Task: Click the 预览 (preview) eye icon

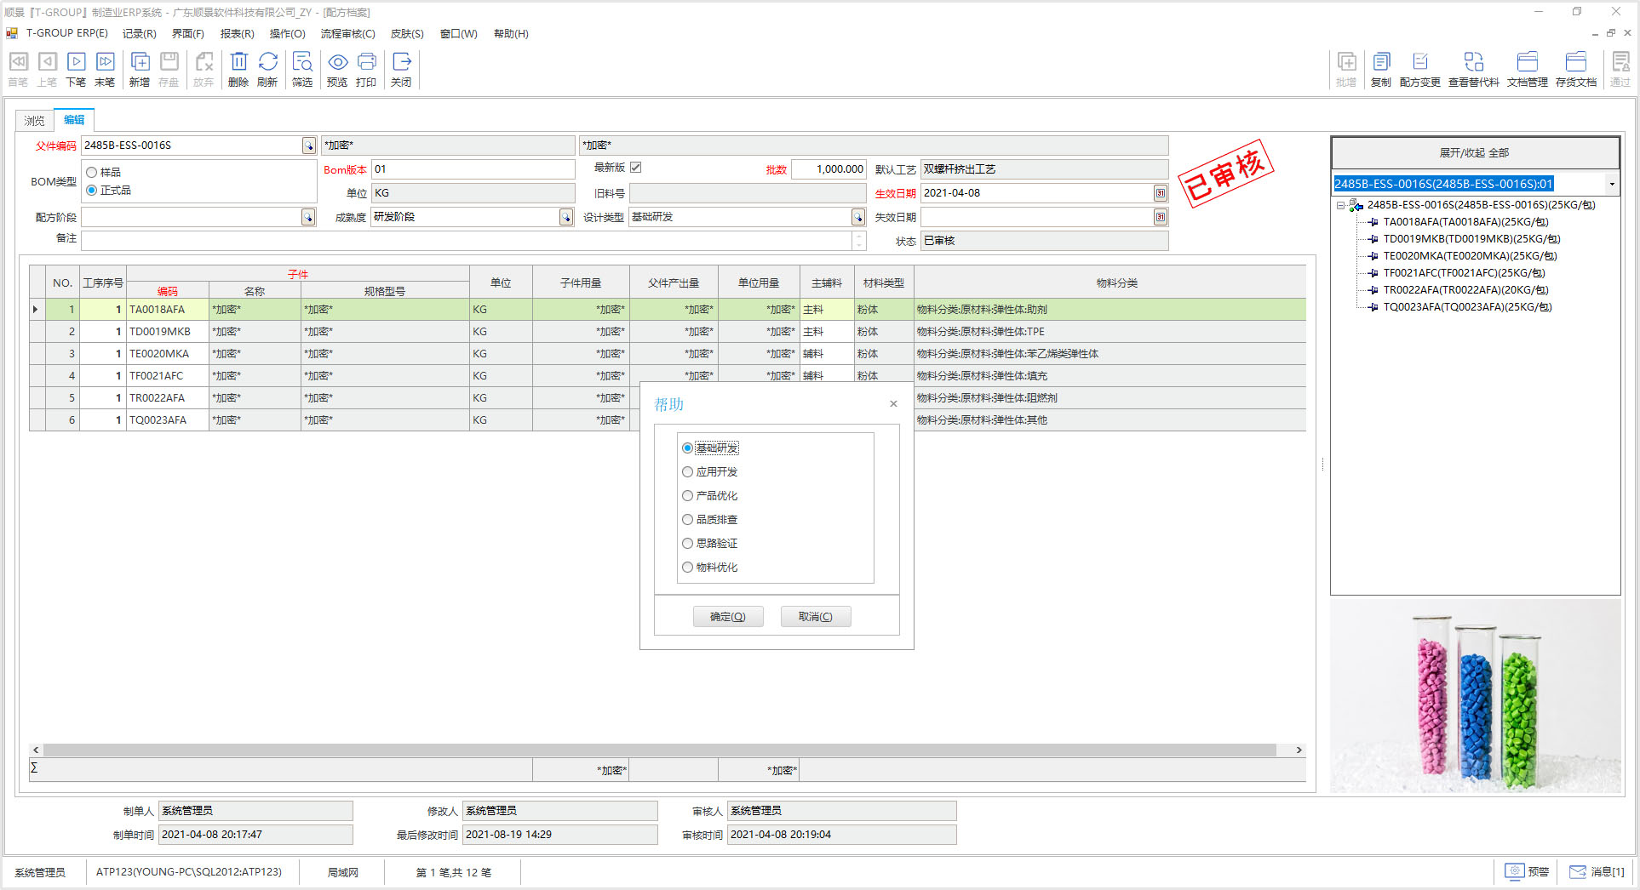Action: point(337,68)
